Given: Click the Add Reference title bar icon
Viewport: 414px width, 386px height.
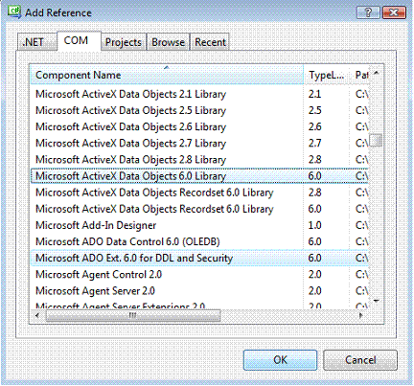Looking at the screenshot, I should [x=14, y=12].
